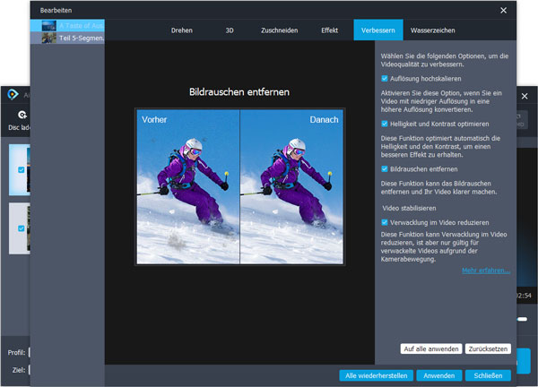
Task: Click the 'Bildrauschen entfernen' preview title
Action: click(x=239, y=92)
